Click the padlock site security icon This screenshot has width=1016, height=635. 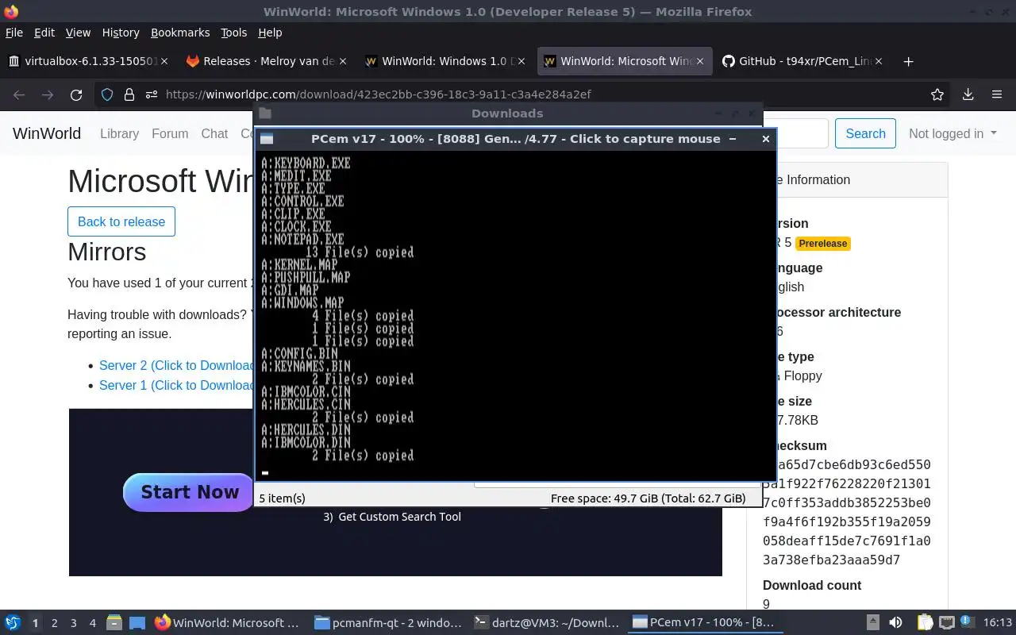[x=129, y=94]
